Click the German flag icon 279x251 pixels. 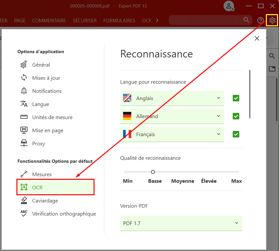point(127,116)
